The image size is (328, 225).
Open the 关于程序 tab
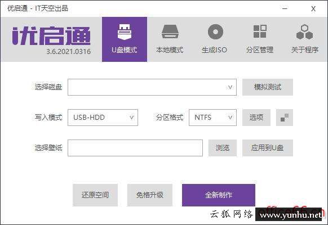click(304, 39)
